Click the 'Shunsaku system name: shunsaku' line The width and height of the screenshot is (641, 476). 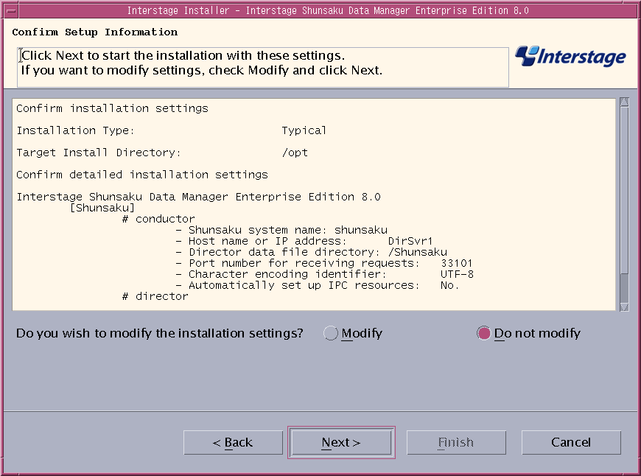click(281, 230)
